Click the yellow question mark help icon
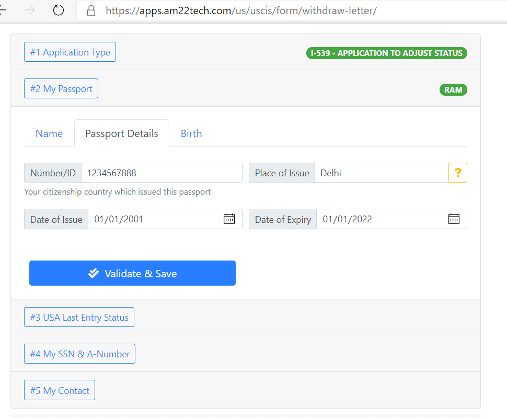 457,173
